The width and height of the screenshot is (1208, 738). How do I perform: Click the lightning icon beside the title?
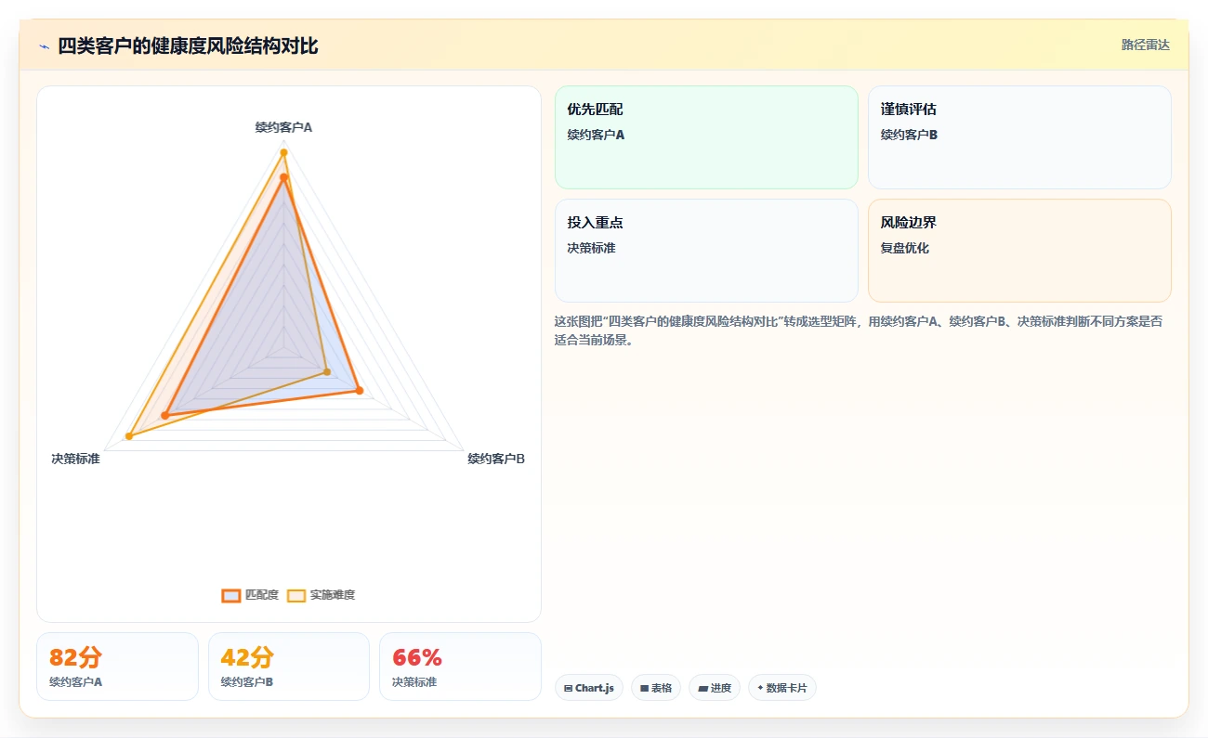point(44,45)
